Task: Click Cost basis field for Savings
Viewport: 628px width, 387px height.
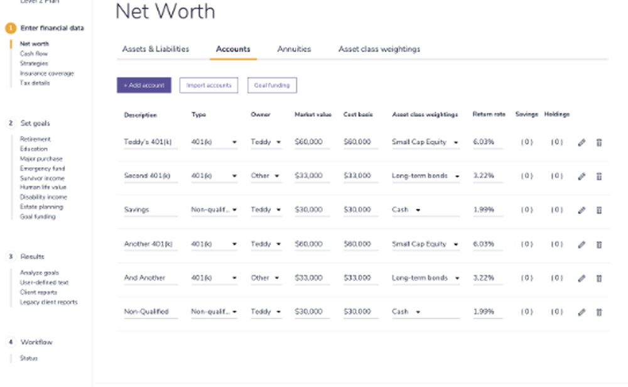Action: coord(360,210)
